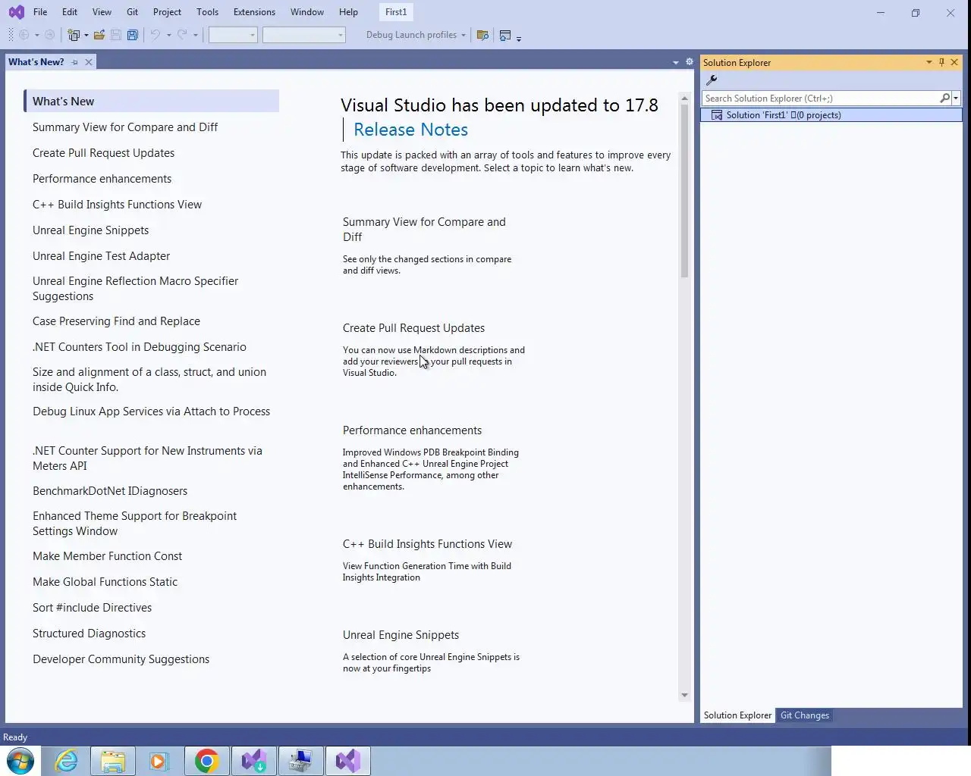This screenshot has height=776, width=971.
Task: Select Unreal Engine Test Adapter topic
Action: (101, 256)
